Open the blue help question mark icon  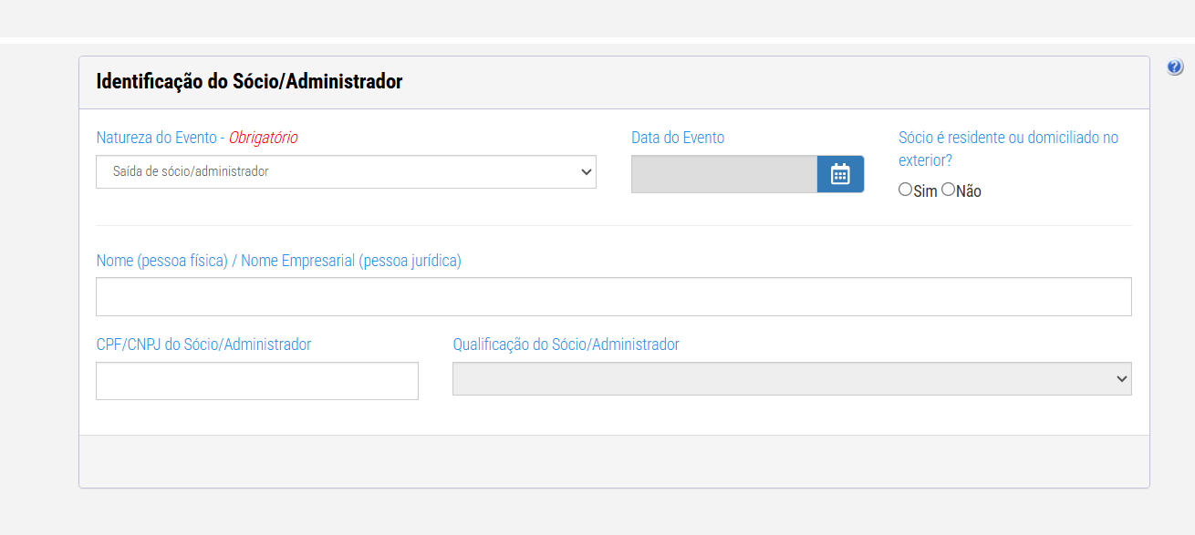click(1175, 67)
